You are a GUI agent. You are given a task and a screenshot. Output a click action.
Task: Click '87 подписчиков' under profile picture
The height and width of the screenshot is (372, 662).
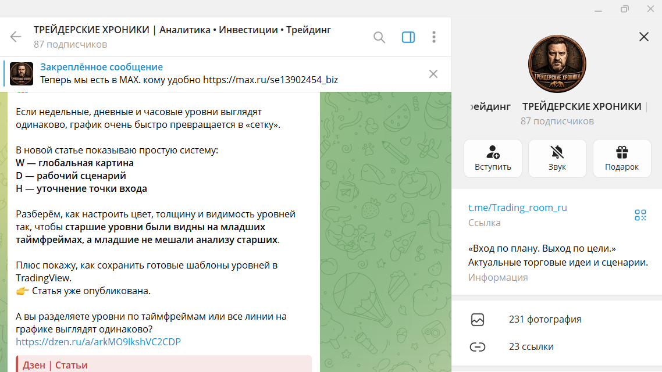pyautogui.click(x=557, y=121)
